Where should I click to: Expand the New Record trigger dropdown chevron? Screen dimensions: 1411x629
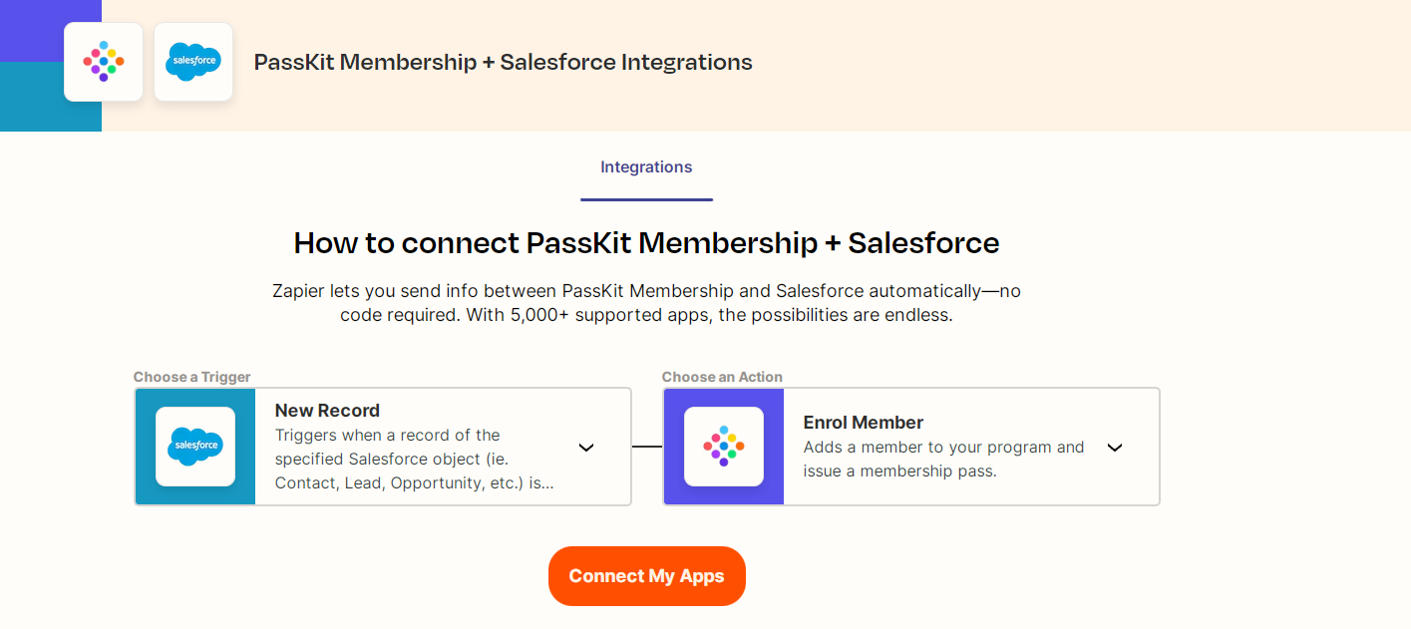pos(586,448)
